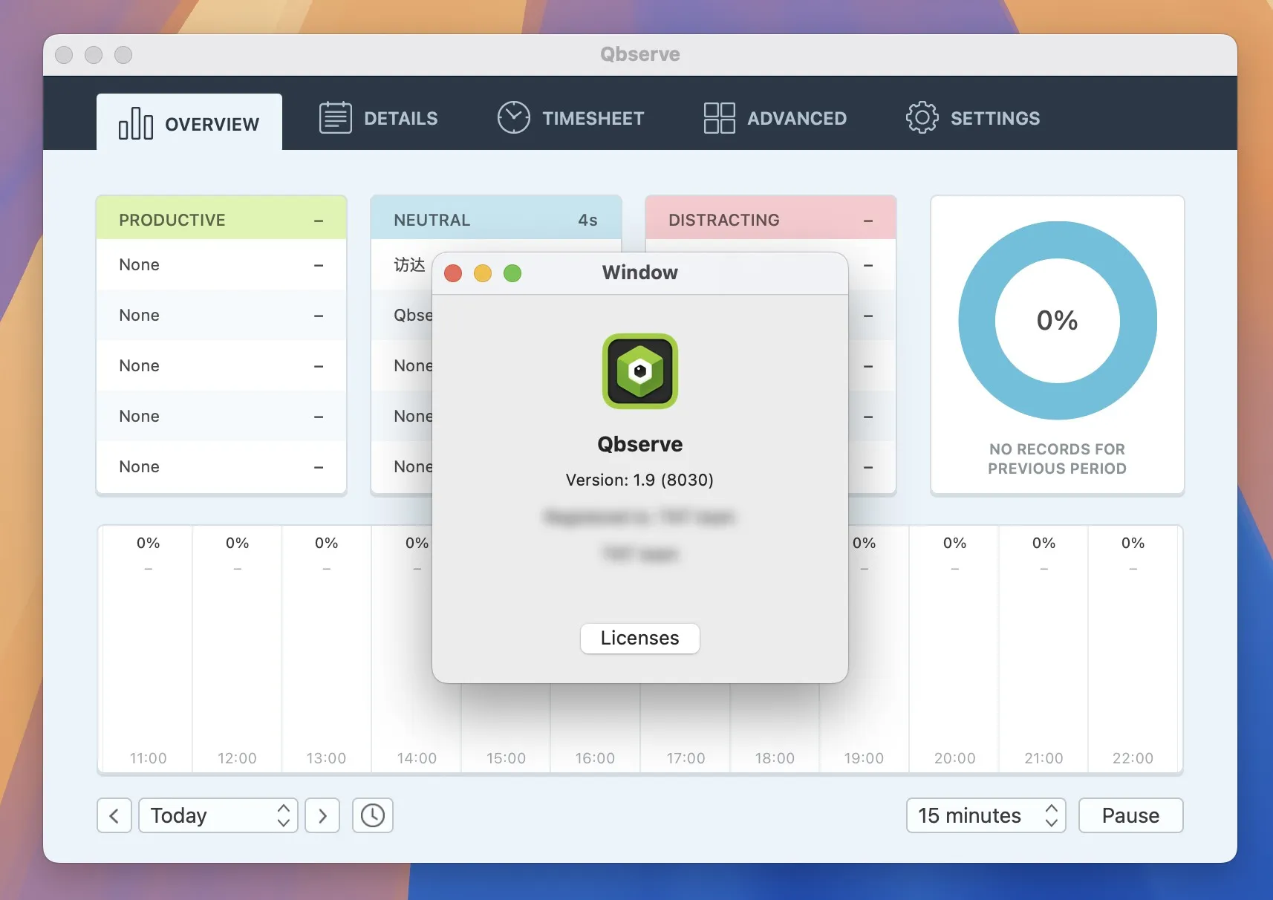Go to the previous period arrow
Screen dimensions: 1273x900
[114, 815]
